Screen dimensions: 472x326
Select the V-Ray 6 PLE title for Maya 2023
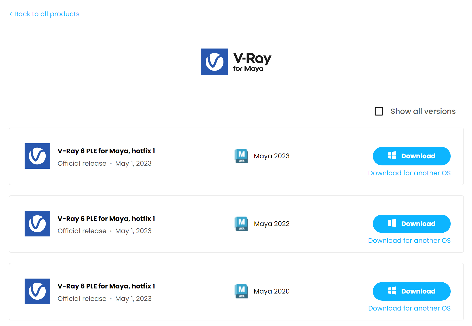click(x=106, y=151)
